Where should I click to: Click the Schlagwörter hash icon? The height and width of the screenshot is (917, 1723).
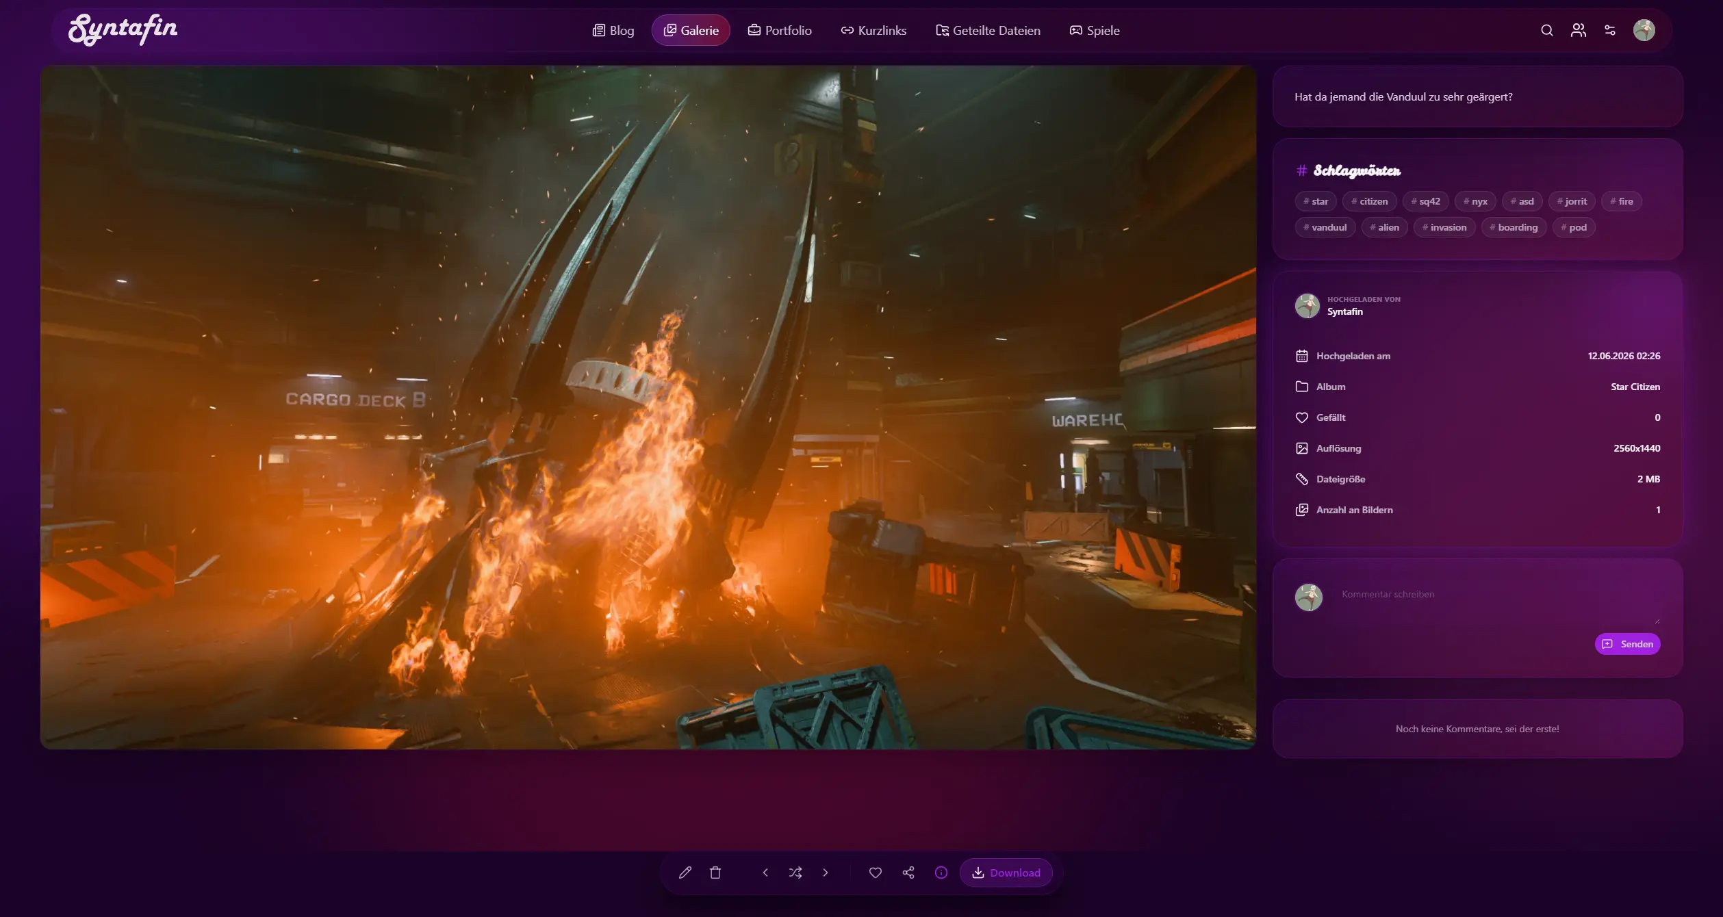tap(1301, 170)
